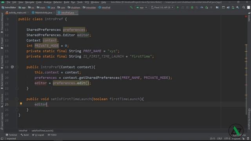Screen dimensions: 251x141
Task: Open the Layout Captures side panel
Action: [x=2, y=121]
